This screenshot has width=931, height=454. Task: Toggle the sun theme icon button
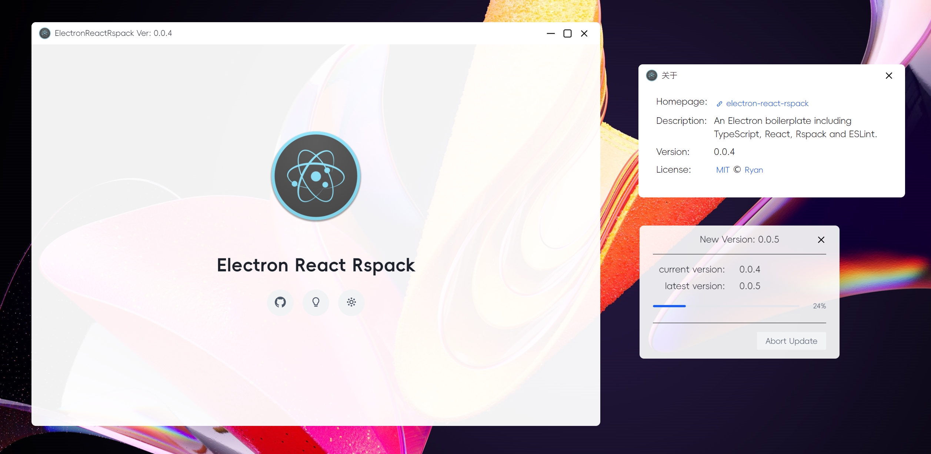coord(351,302)
